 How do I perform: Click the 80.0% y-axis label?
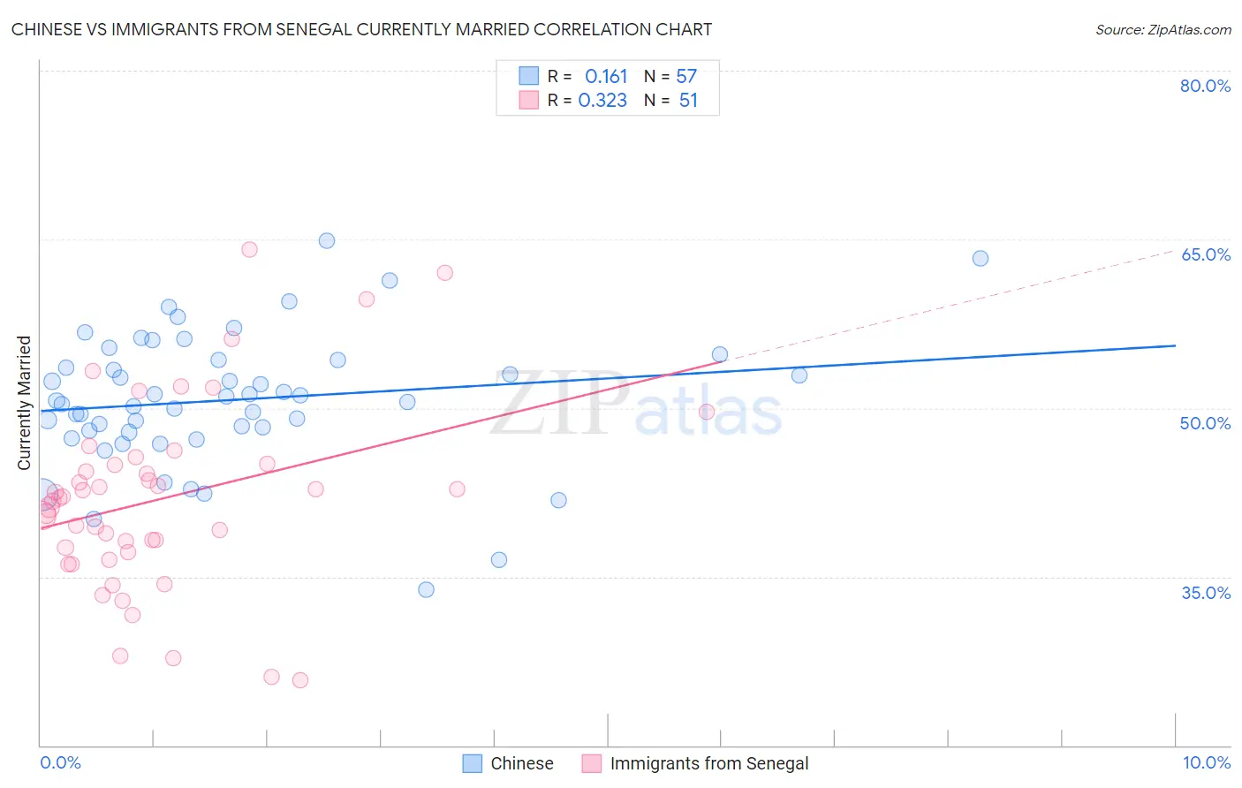pos(1205,86)
